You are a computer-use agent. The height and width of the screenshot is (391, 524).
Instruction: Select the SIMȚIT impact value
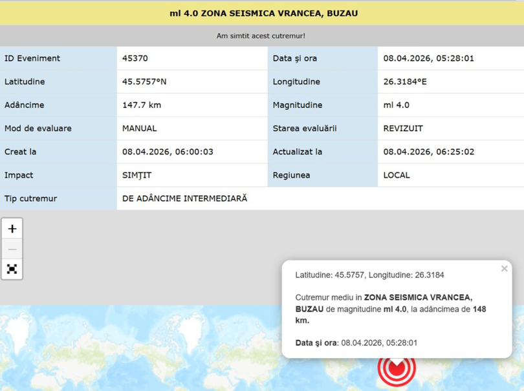tap(137, 175)
